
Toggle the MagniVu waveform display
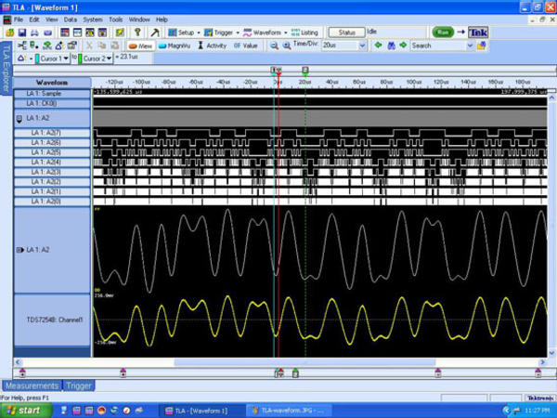[175, 45]
